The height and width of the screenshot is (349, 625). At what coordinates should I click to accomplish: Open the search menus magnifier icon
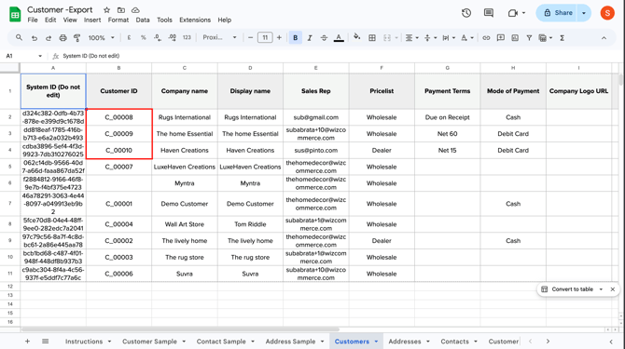[x=19, y=38]
